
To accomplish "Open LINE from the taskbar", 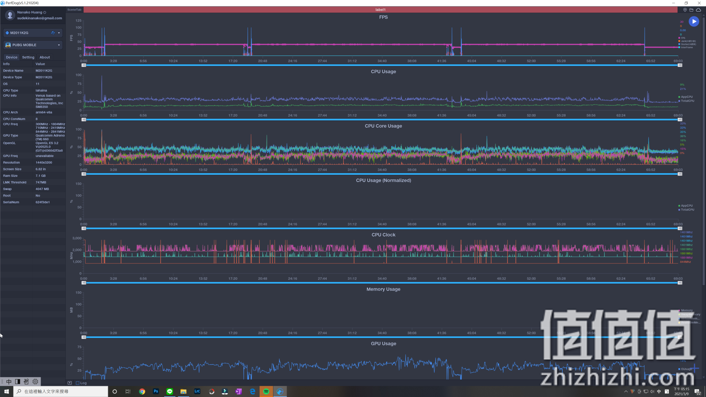I will pos(170,391).
